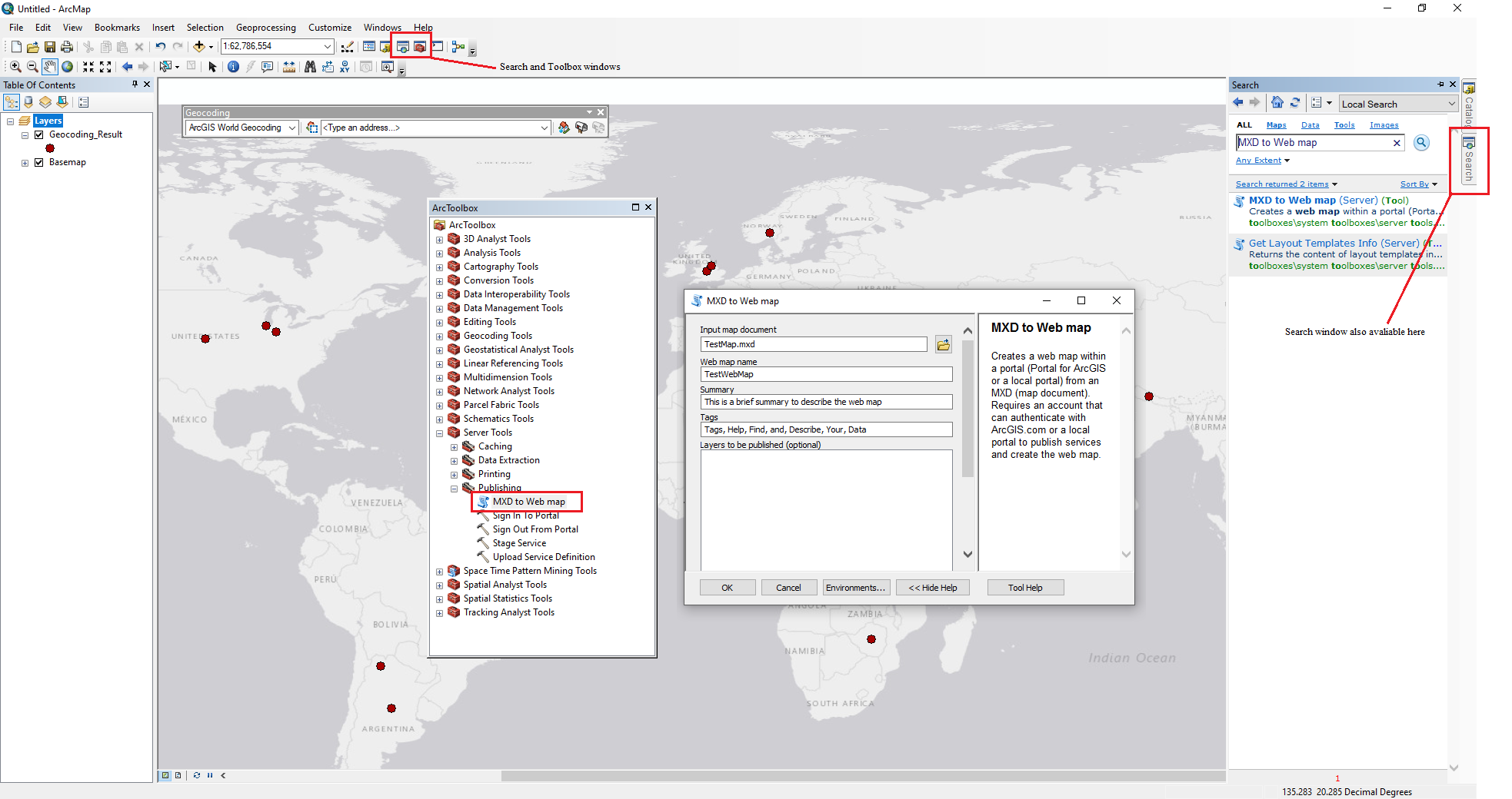Save the map document
The height and width of the screenshot is (799, 1512).
[x=50, y=47]
